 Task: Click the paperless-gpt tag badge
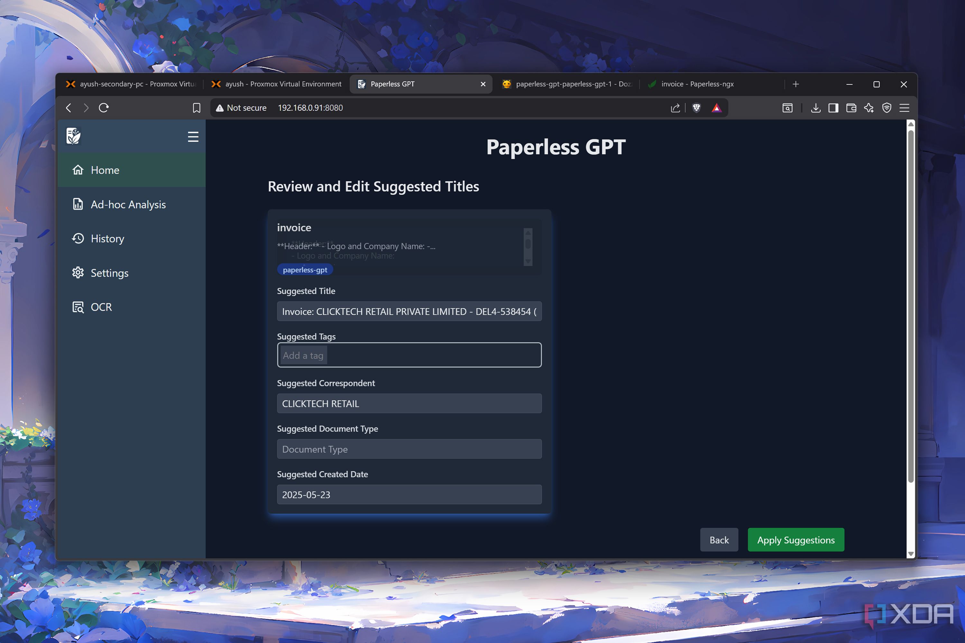coord(305,270)
